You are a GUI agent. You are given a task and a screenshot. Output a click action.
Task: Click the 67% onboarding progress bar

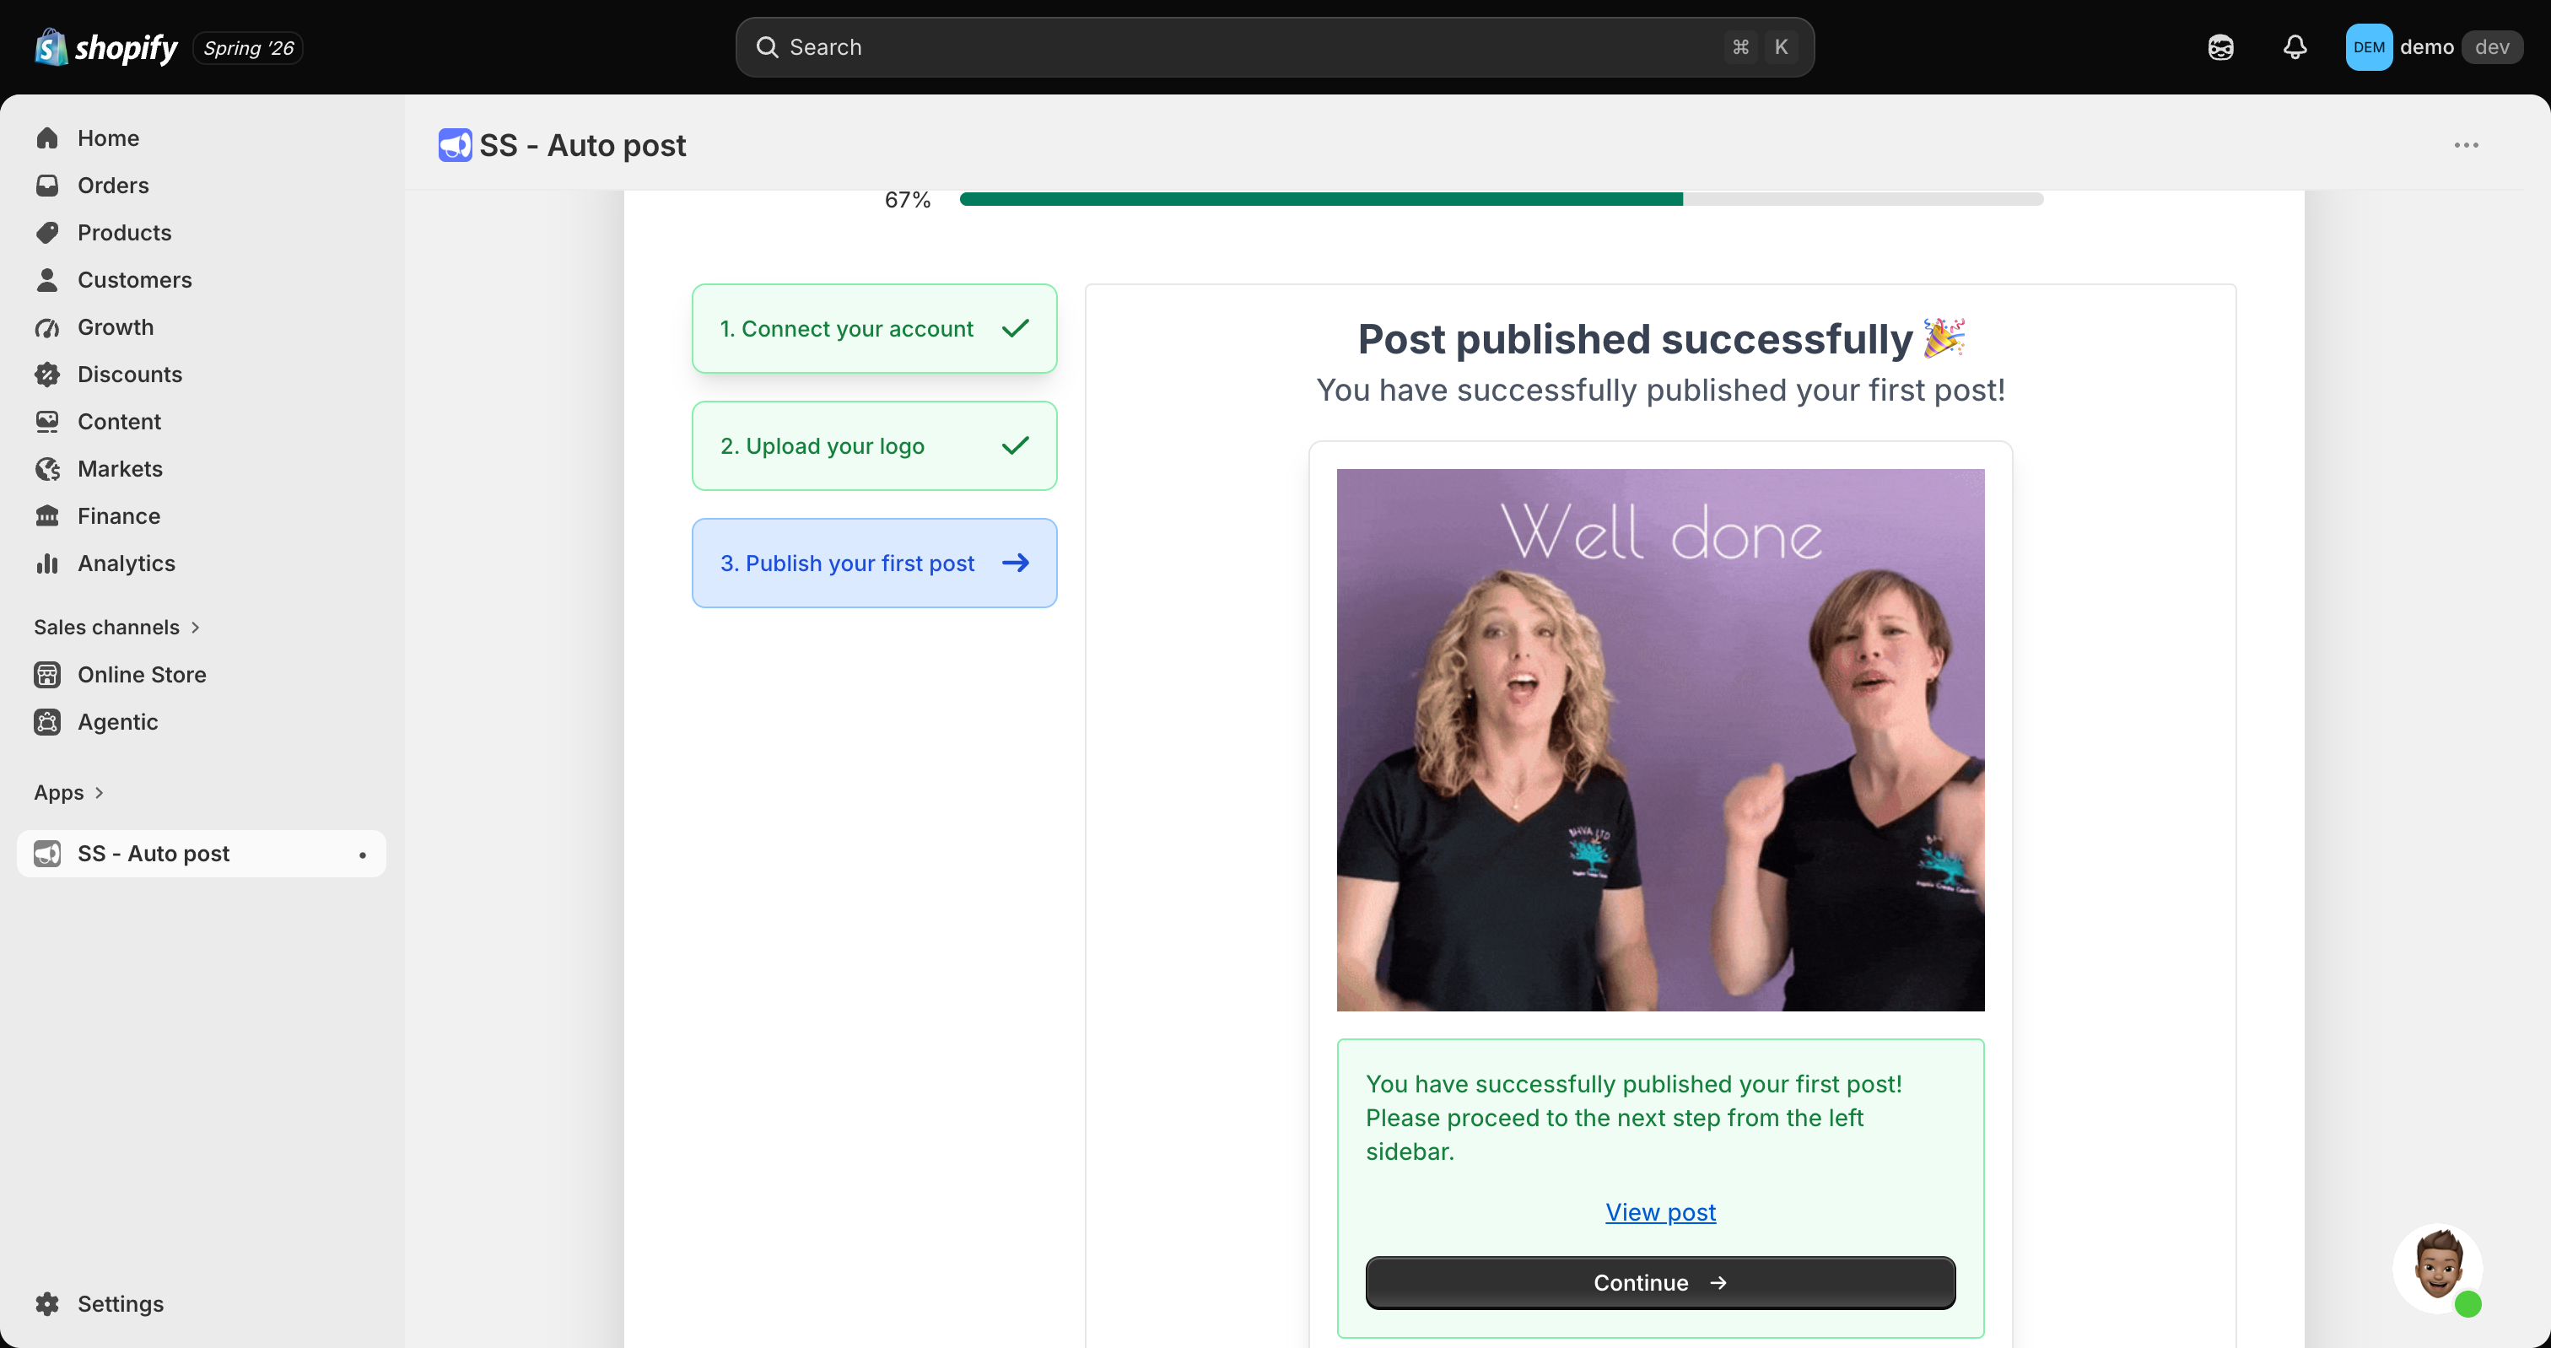[1502, 199]
